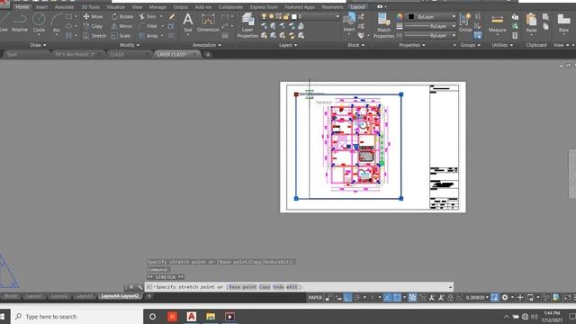This screenshot has height=324, width=576.
Task: Click the Move tool
Action: point(93,16)
